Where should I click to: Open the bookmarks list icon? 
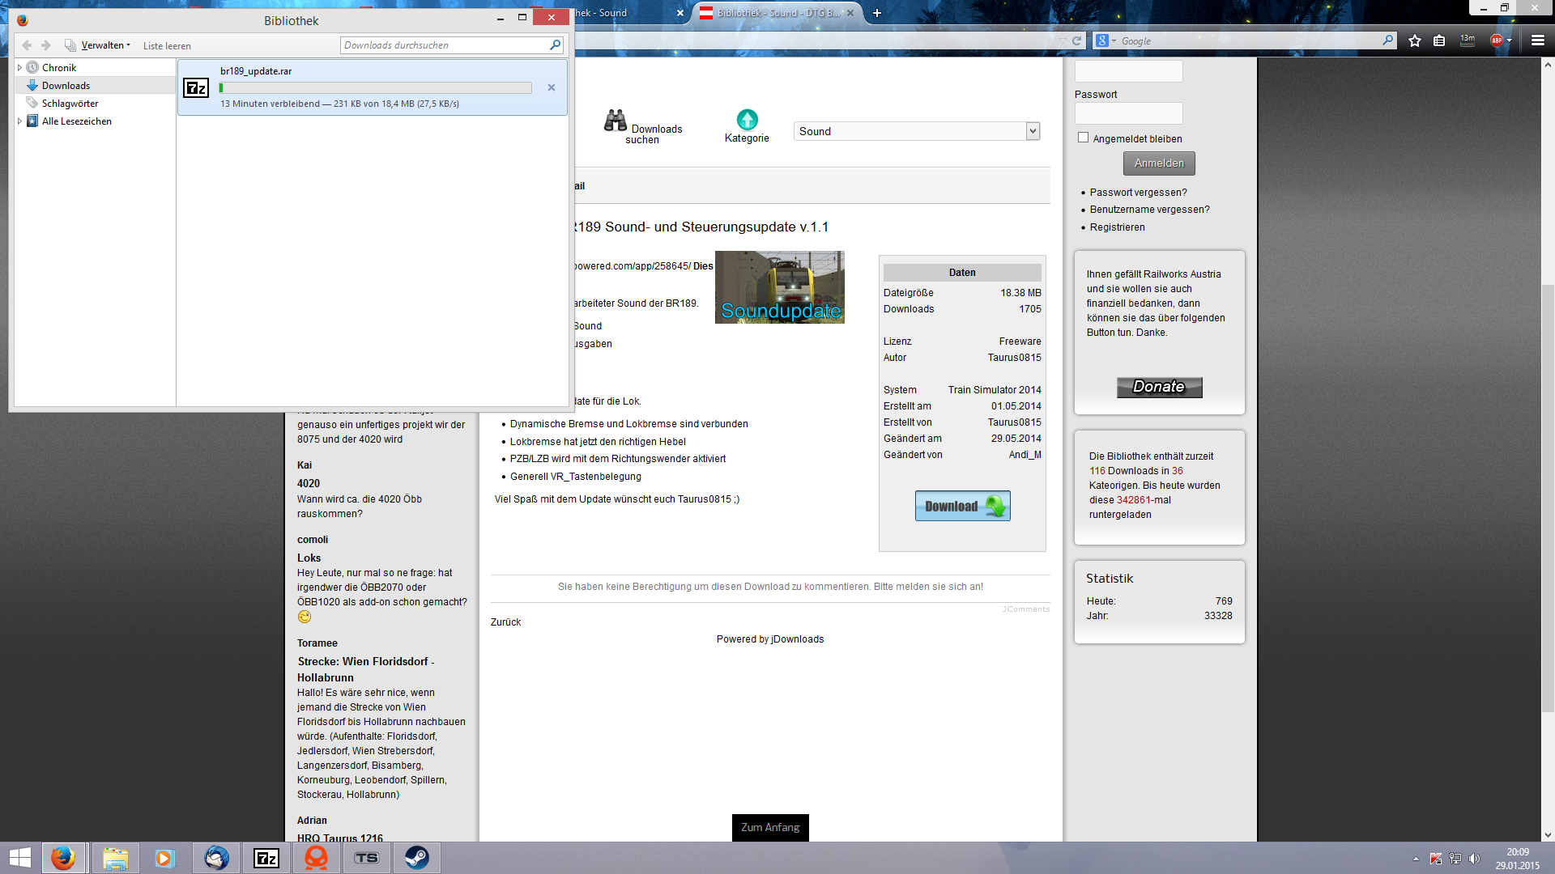(x=1439, y=40)
